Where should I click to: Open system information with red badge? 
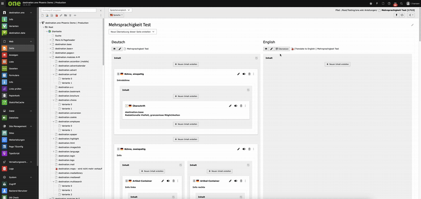pyautogui.click(x=395, y=4)
